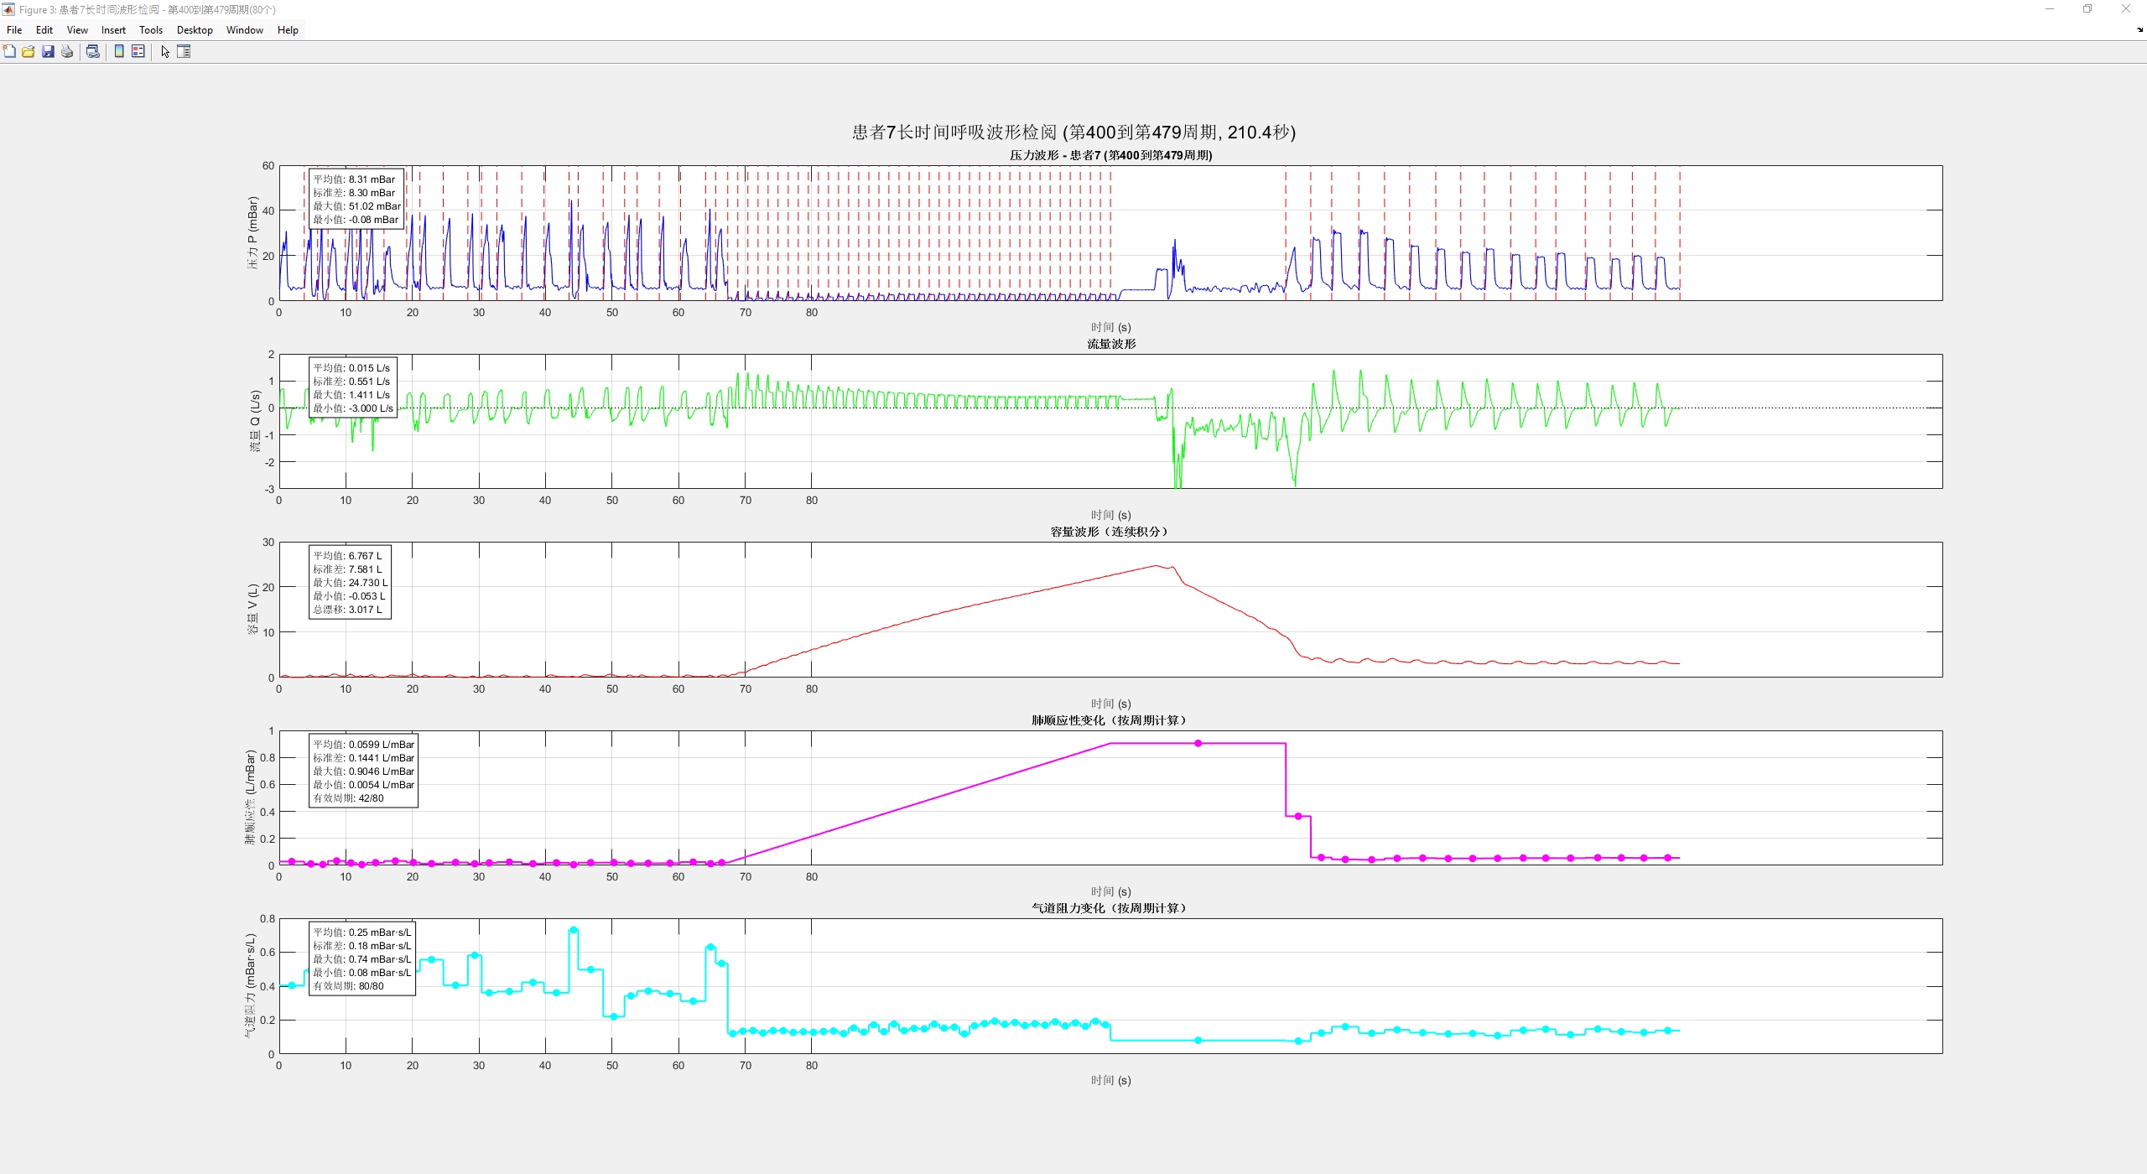Viewport: 2147px width, 1174px height.
Task: Click the magenta marker on the compliance plateau
Action: coord(1198,744)
